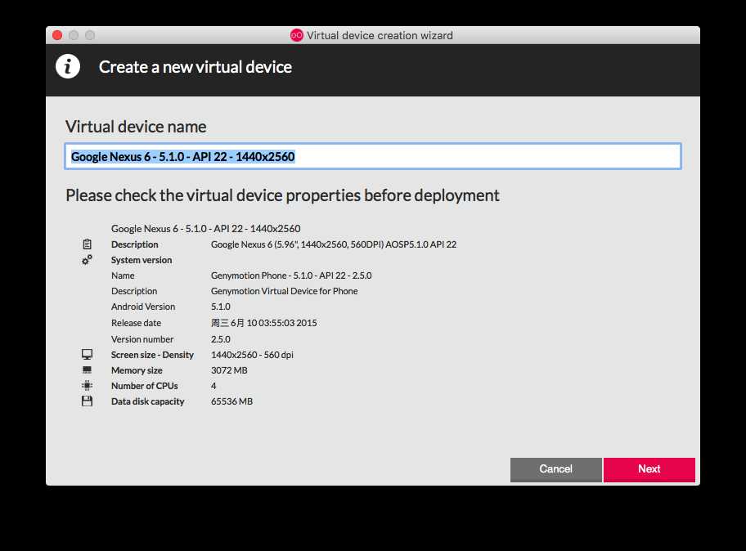The image size is (746, 551).
Task: Click the System version heading
Action: coord(142,260)
